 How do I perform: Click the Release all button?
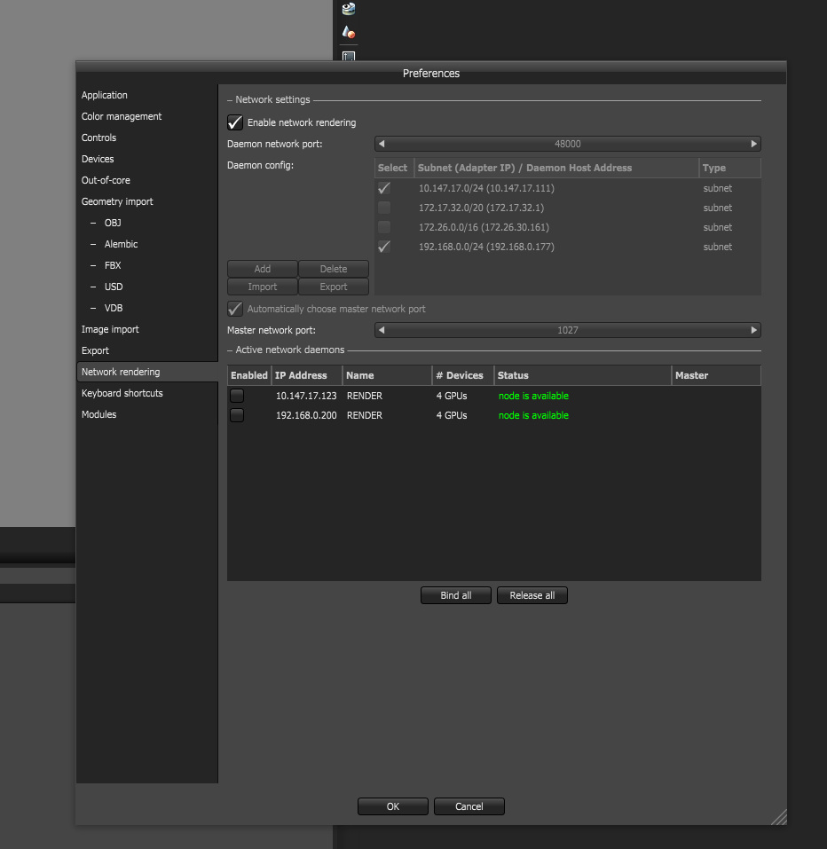click(532, 595)
